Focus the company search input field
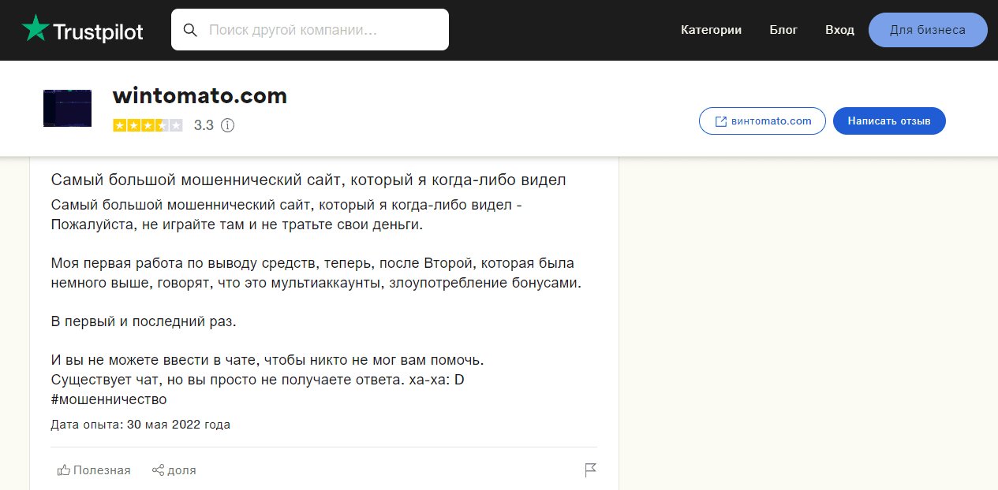The height and width of the screenshot is (490, 998). pyautogui.click(x=323, y=30)
